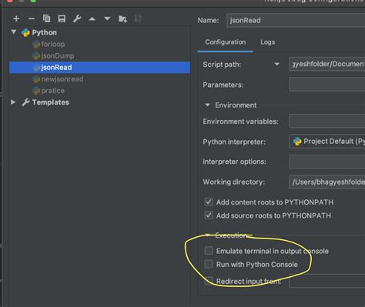
Task: Switch to the Configuration tab
Action: point(226,42)
